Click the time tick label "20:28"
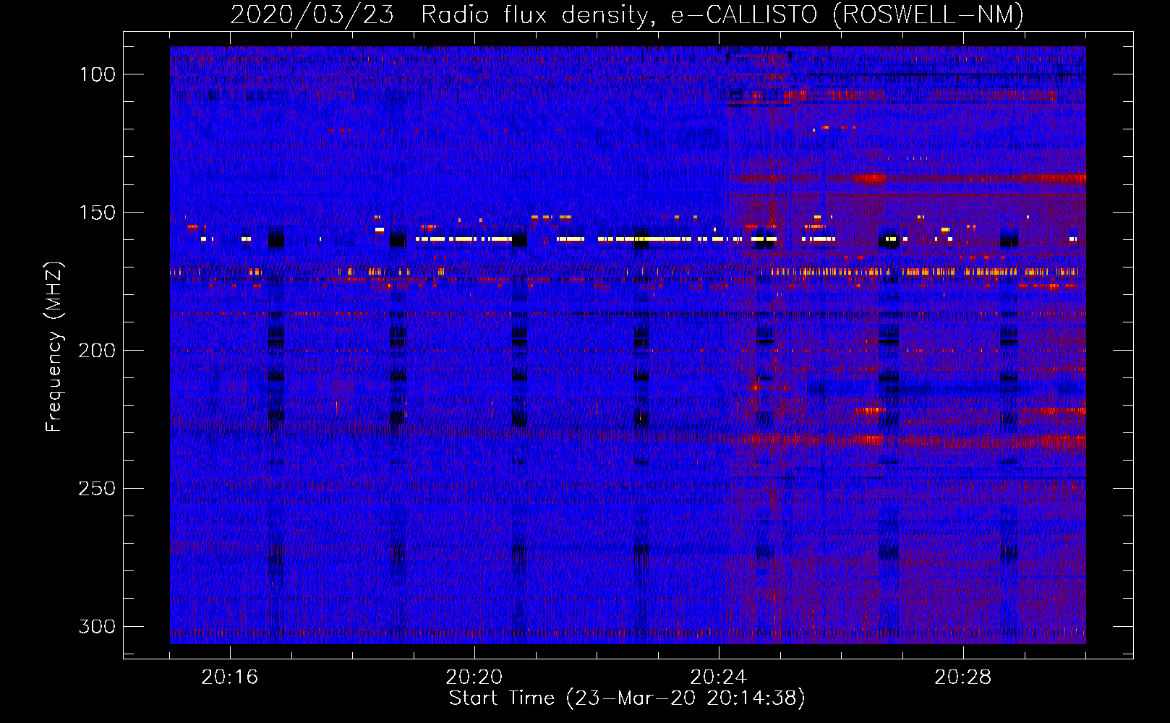The height and width of the screenshot is (723, 1170). tap(963, 677)
